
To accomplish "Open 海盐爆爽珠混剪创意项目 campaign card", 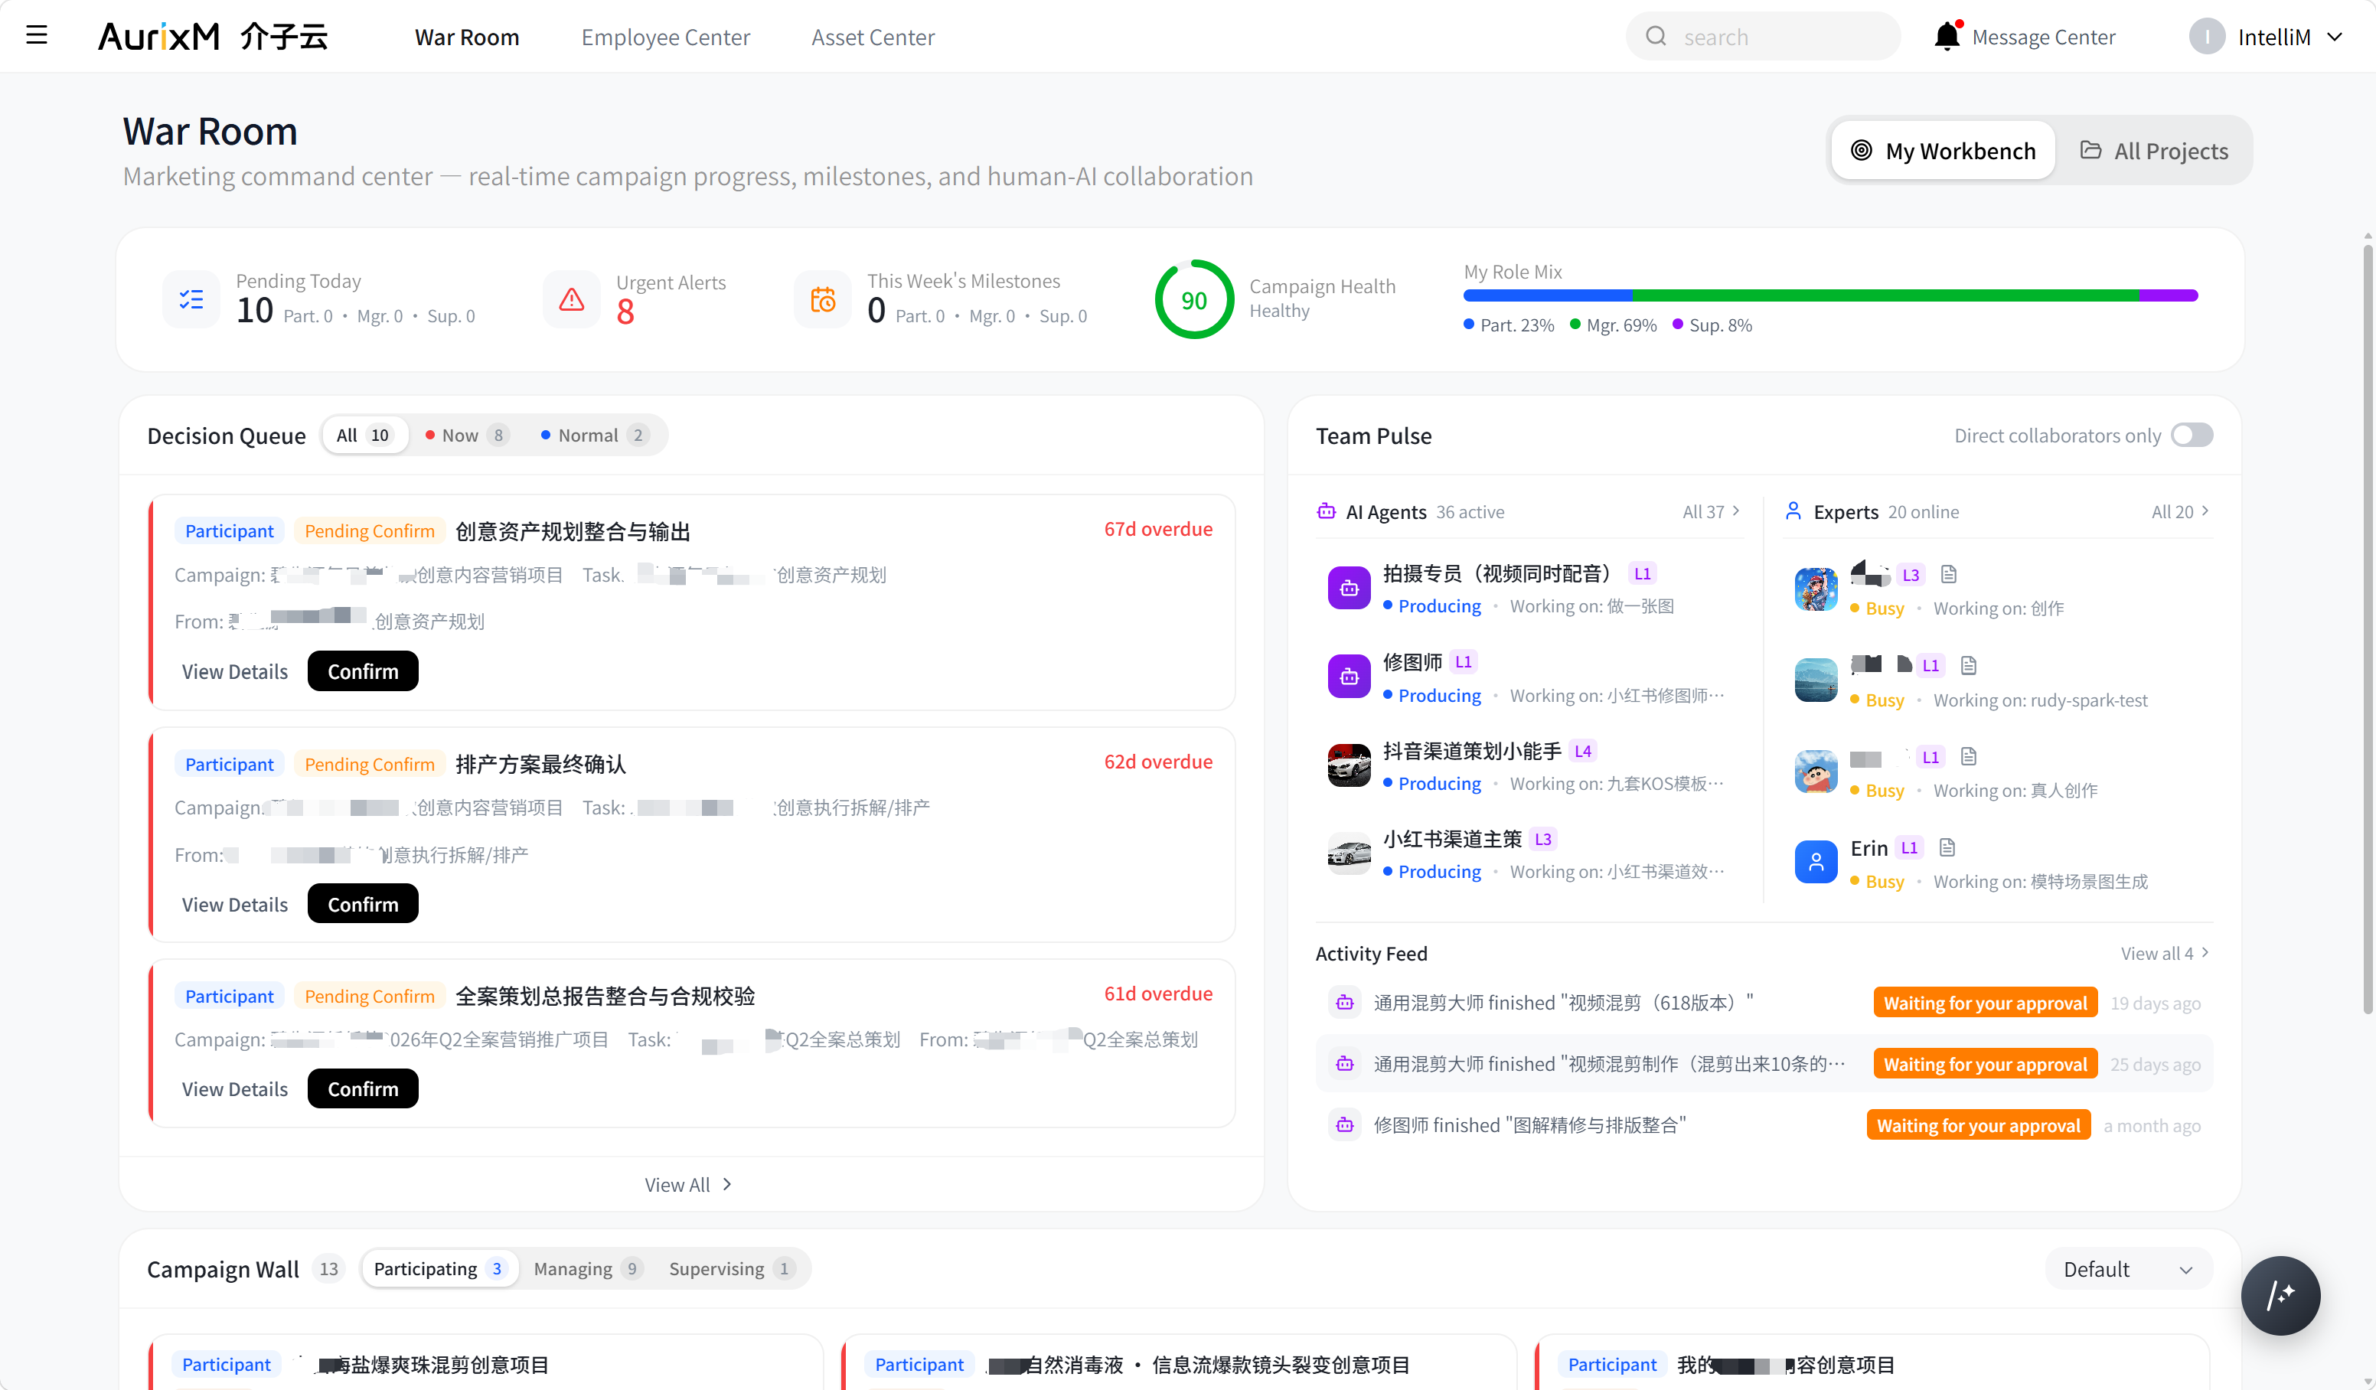I will 485,1362.
